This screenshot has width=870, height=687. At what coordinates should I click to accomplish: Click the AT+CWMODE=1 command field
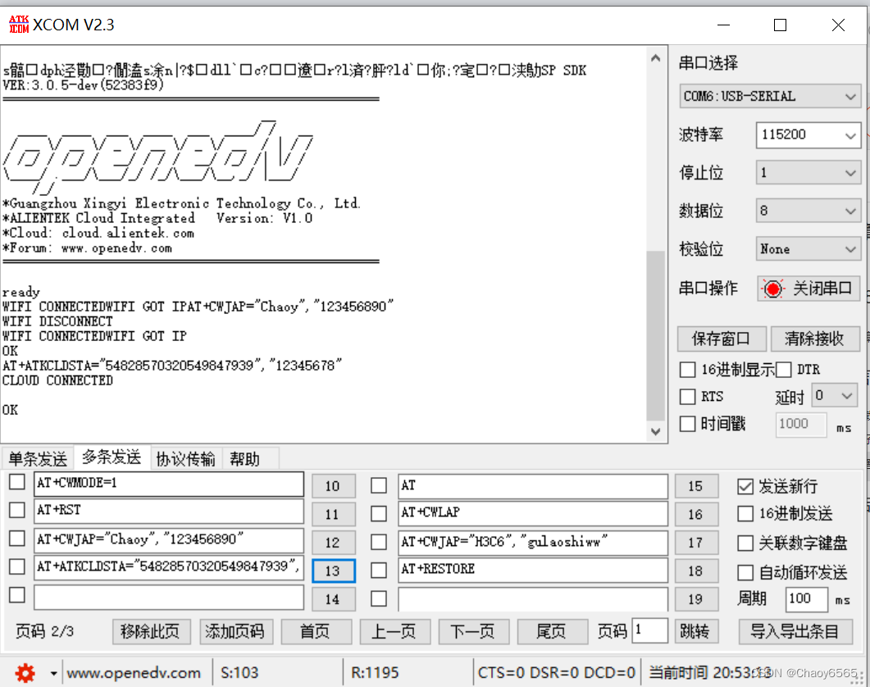click(x=169, y=484)
